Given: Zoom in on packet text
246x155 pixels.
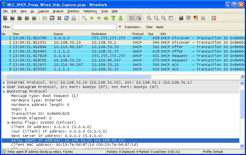Looking at the screenshot, I should tap(149, 18).
